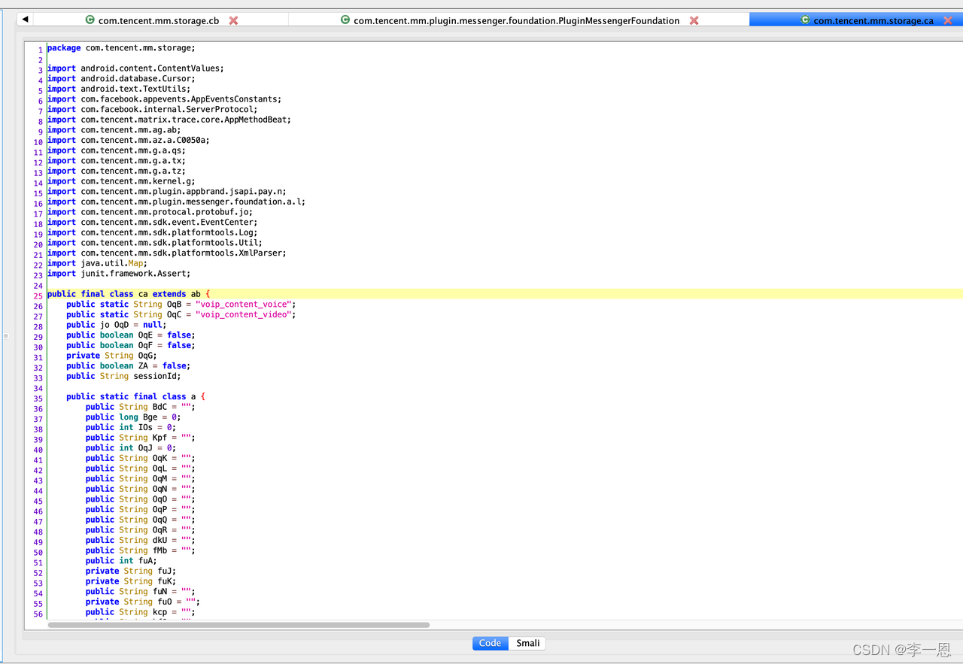Click 'private String fuJ;' declaration
Viewport: 963px width, 664px height.
point(131,572)
